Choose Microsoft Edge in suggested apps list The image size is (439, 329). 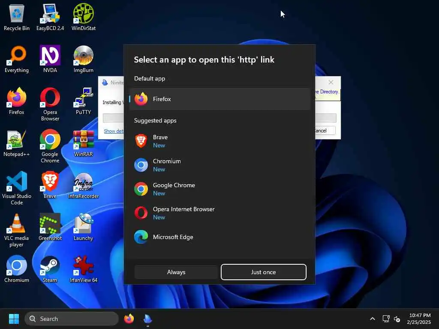click(x=220, y=237)
